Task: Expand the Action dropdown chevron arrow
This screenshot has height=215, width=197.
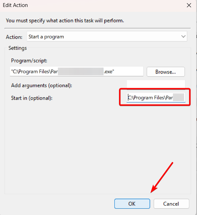Action: (183, 37)
